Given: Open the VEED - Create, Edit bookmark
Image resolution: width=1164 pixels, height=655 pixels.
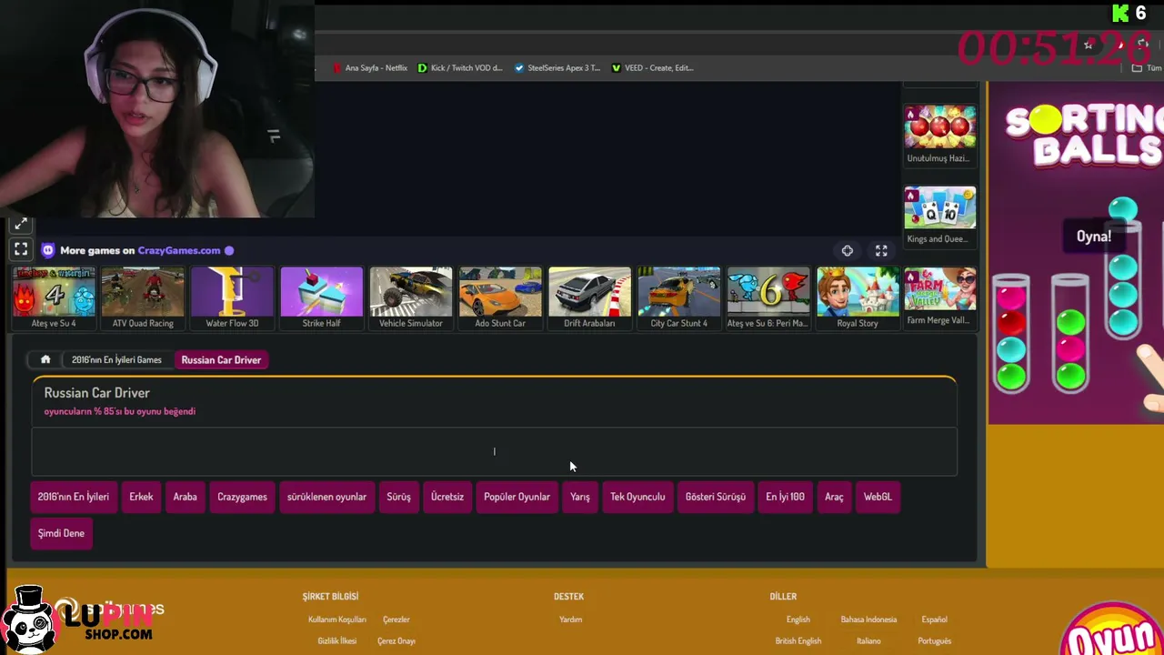Looking at the screenshot, I should (653, 67).
